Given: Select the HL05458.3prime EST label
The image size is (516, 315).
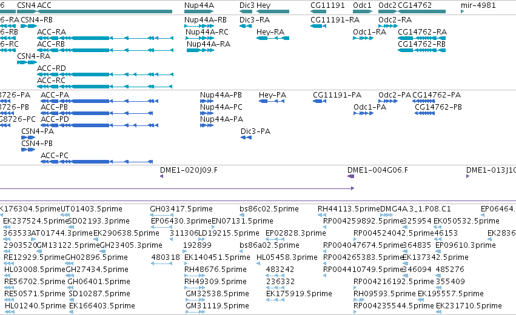Looking at the screenshot, I should pyautogui.click(x=287, y=257).
